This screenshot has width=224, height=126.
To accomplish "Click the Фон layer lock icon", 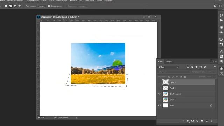I will pos(211,106).
